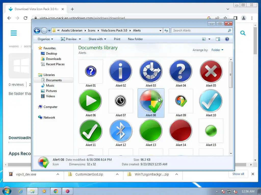Click Print in the Explorer toolbar
Screen dimensions: 261x195
click(x=117, y=39)
